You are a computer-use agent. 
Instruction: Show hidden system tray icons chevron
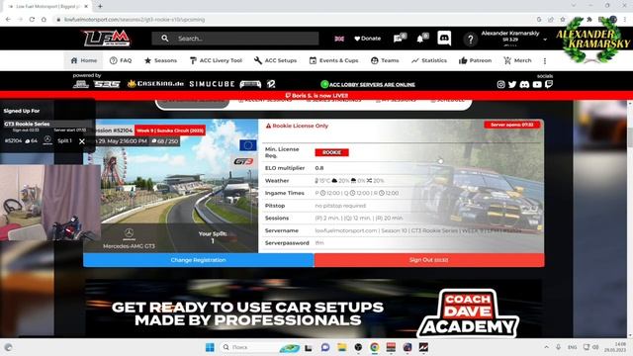[546, 347]
